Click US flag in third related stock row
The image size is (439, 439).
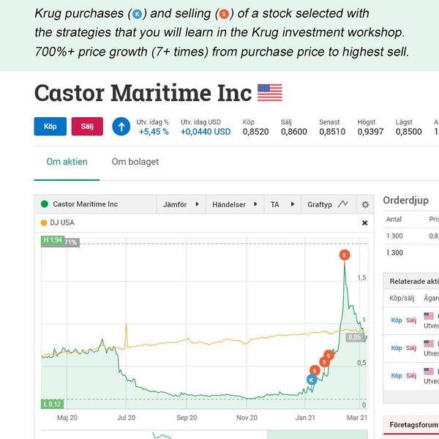429,372
